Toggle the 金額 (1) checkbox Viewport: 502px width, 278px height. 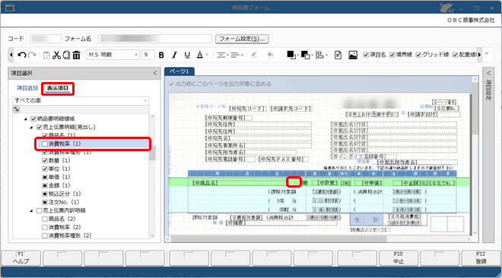pyautogui.click(x=45, y=185)
